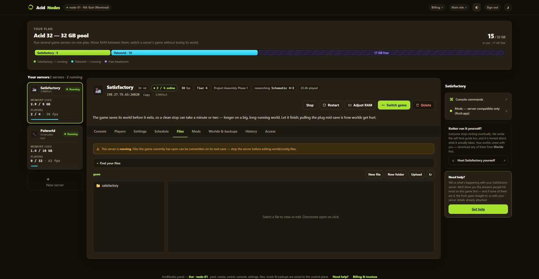Viewport: 539px width, 279px height.
Task: Click the Palworld server card icon
Action: [x=34, y=134]
